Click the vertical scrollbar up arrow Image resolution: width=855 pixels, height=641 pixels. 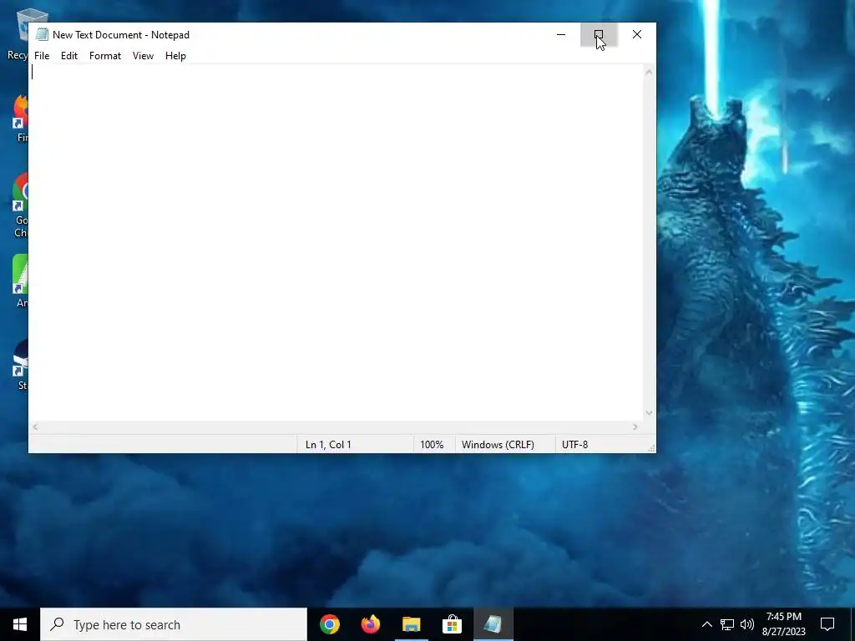pos(649,72)
